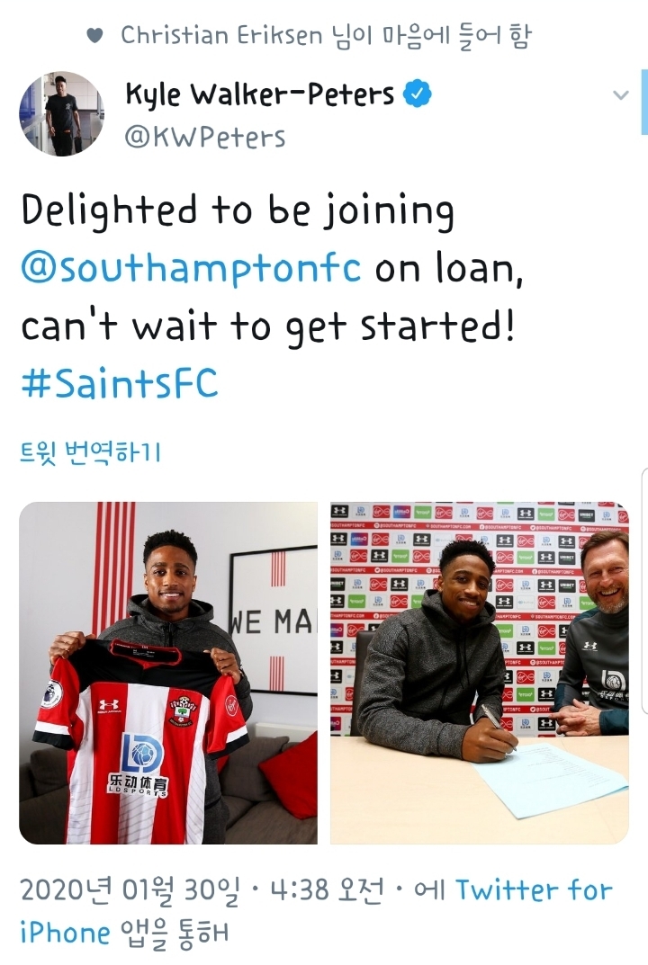
Task: Open the Kyle Walker-Peters display name
Action: [x=259, y=94]
